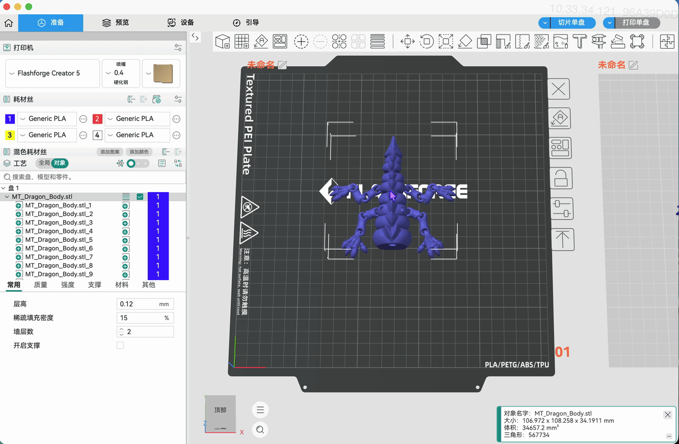Toggle the switch next to the atom icon
The image size is (679, 444).
(138, 163)
